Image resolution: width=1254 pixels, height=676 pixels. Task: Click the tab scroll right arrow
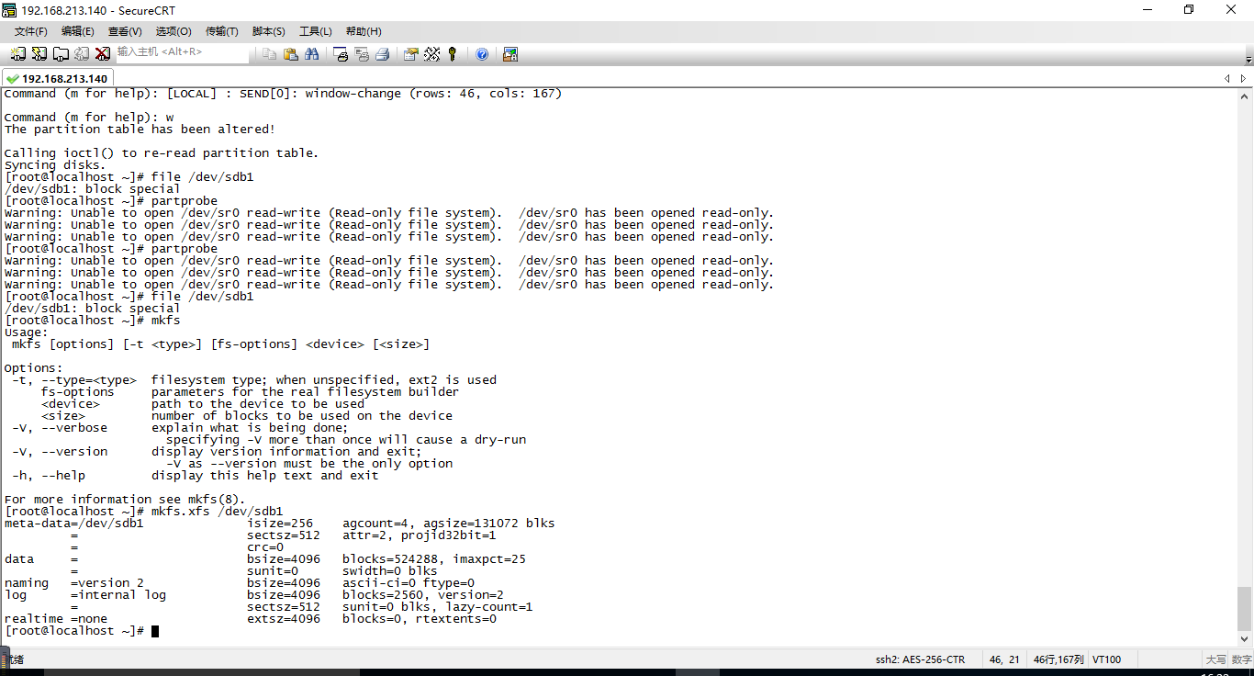[1244, 79]
